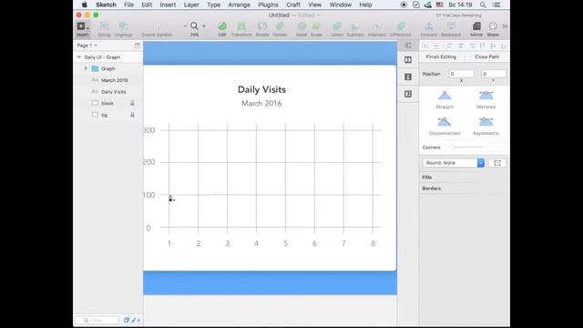Set point type to Mirrored

point(486,99)
